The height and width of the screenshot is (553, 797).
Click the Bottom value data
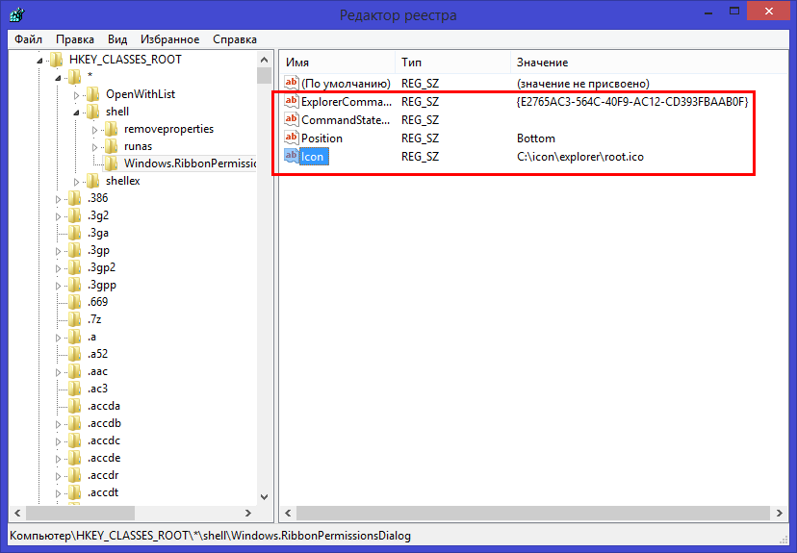[x=536, y=138]
